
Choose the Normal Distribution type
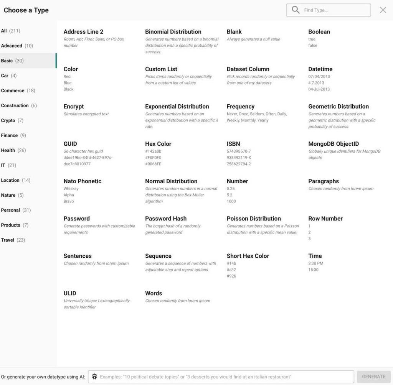point(171,181)
